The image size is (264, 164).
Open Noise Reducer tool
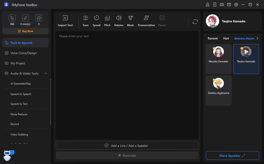coord(19,114)
